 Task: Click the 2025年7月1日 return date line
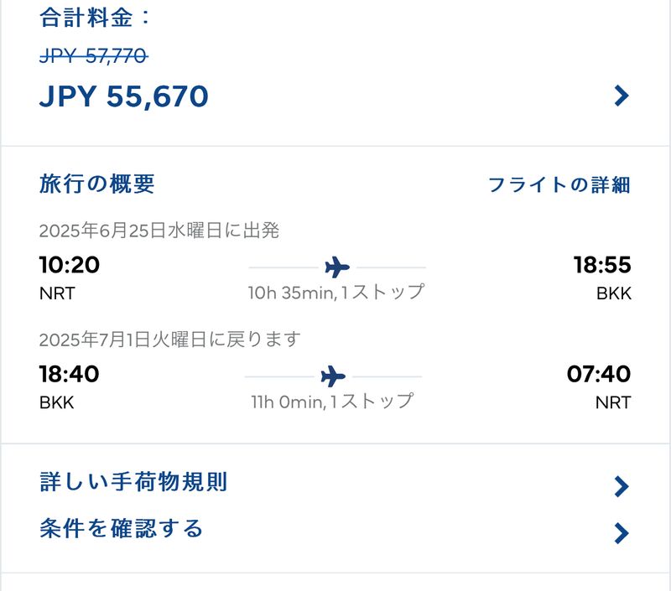(x=170, y=340)
